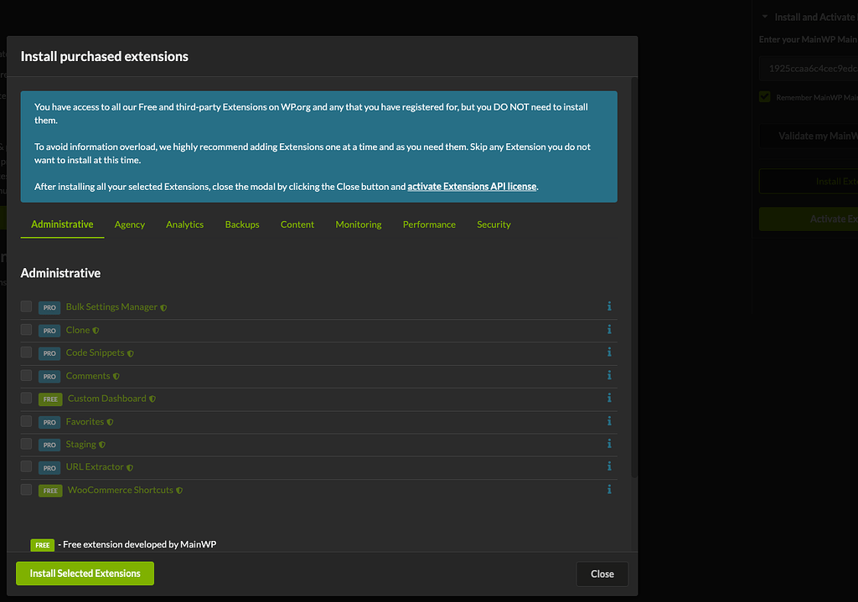858x602 pixels.
Task: Check the Comments extension for installation
Action: click(x=26, y=375)
